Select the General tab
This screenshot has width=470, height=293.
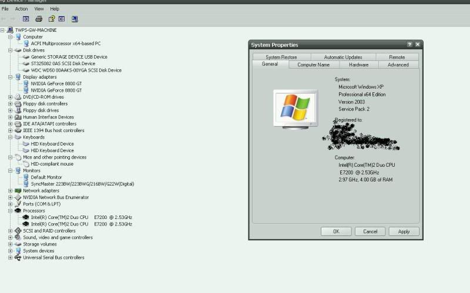pyautogui.click(x=270, y=64)
